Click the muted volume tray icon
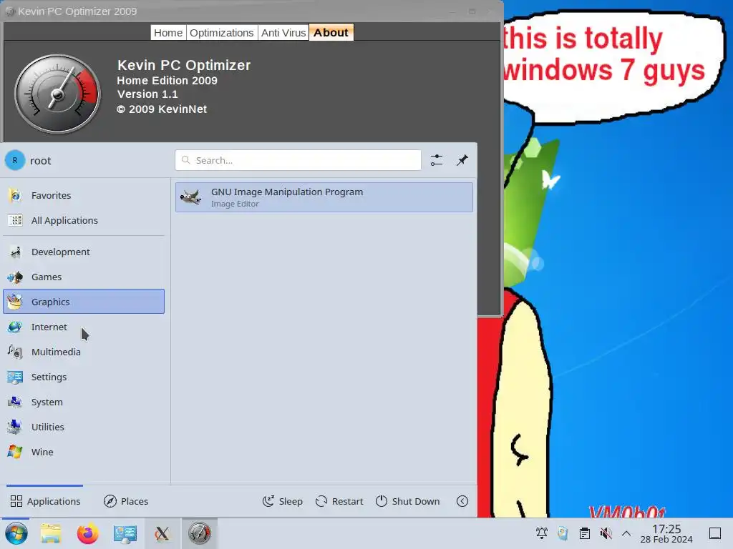733x549 pixels. pos(606,533)
